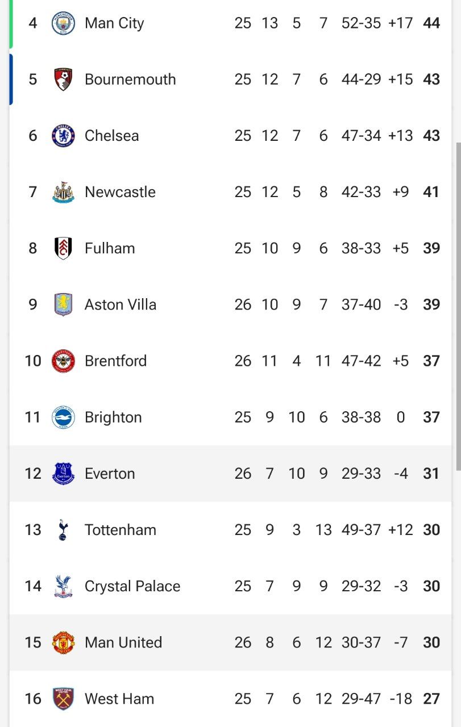
Task: Tap the Bournemouth club crest
Action: point(63,80)
